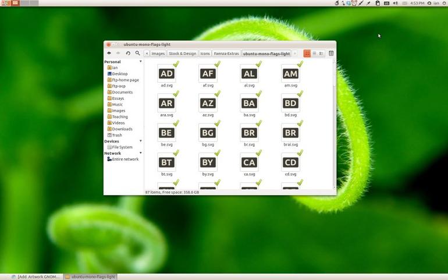
Task: Open search with the magnifier icon
Action: 137,53
